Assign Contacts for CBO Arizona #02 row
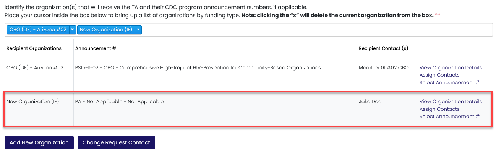The image size is (496, 152). tap(439, 75)
